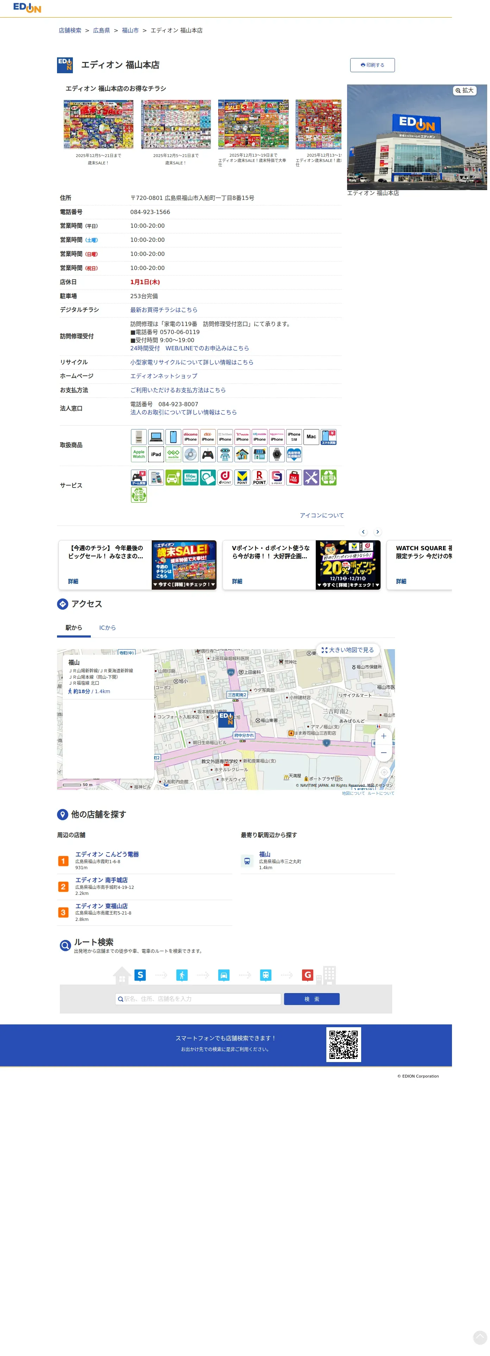Viewport: 490px width, 1356px height.
Task: Open 最新お買得チラシはこちら link
Action: tap(164, 310)
